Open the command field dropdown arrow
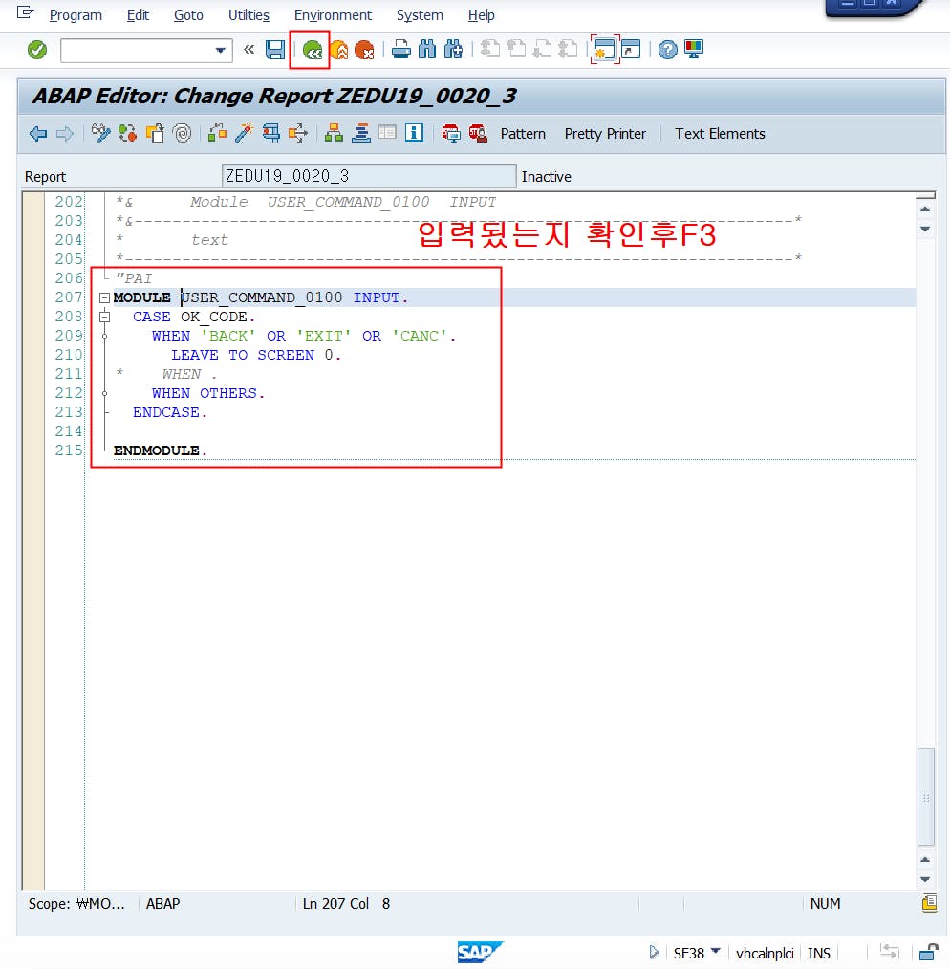This screenshot has height=969, width=950. point(221,50)
